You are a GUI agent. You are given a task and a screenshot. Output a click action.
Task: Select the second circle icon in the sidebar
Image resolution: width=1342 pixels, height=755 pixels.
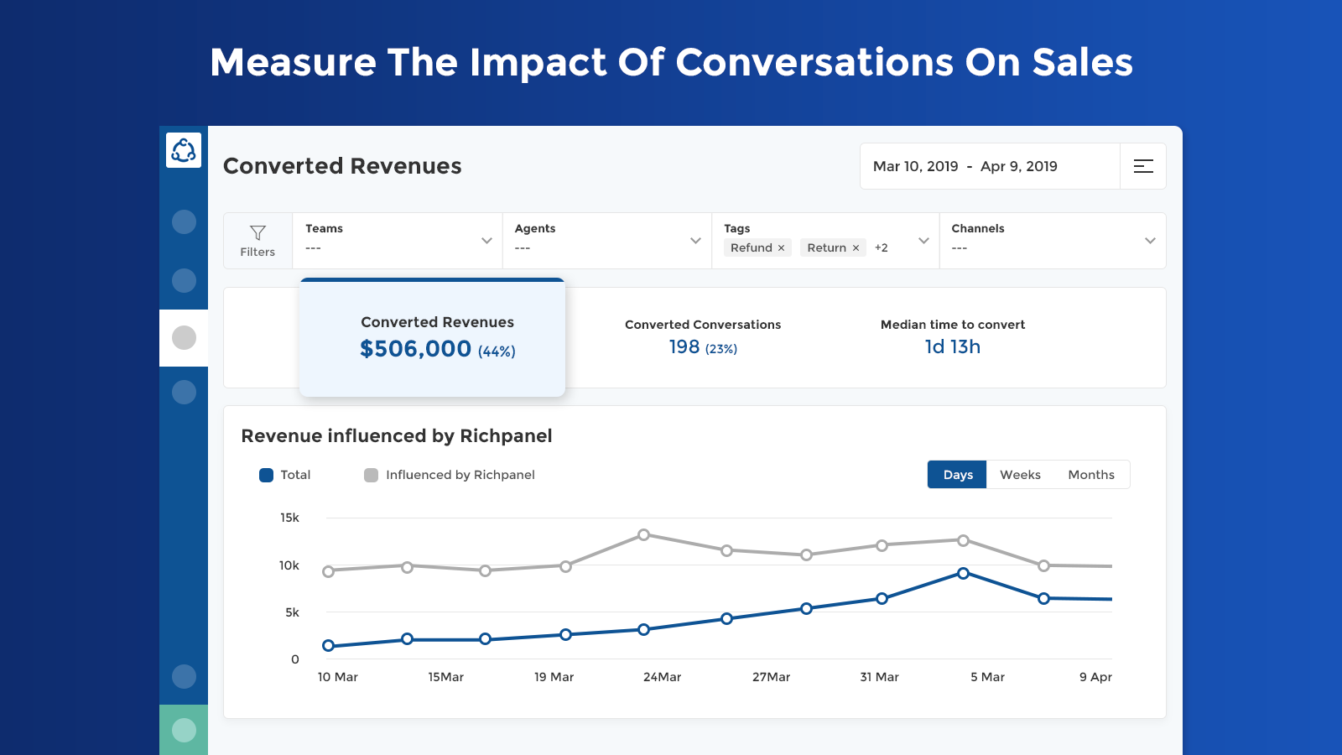coord(184,280)
